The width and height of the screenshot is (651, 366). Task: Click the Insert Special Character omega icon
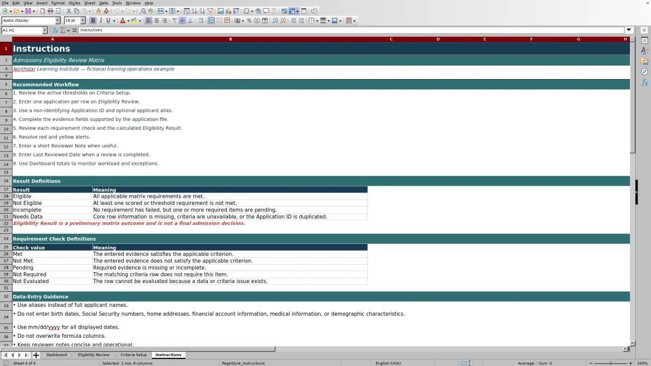coord(247,11)
